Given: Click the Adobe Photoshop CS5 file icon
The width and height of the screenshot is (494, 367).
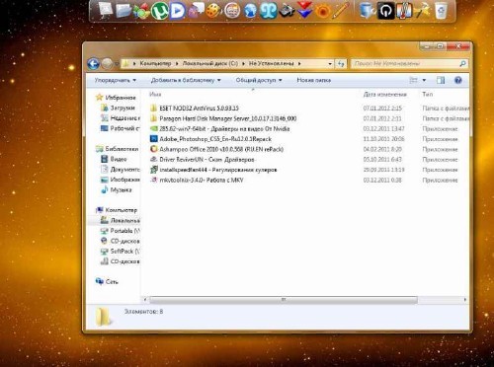Looking at the screenshot, I should coord(153,139).
